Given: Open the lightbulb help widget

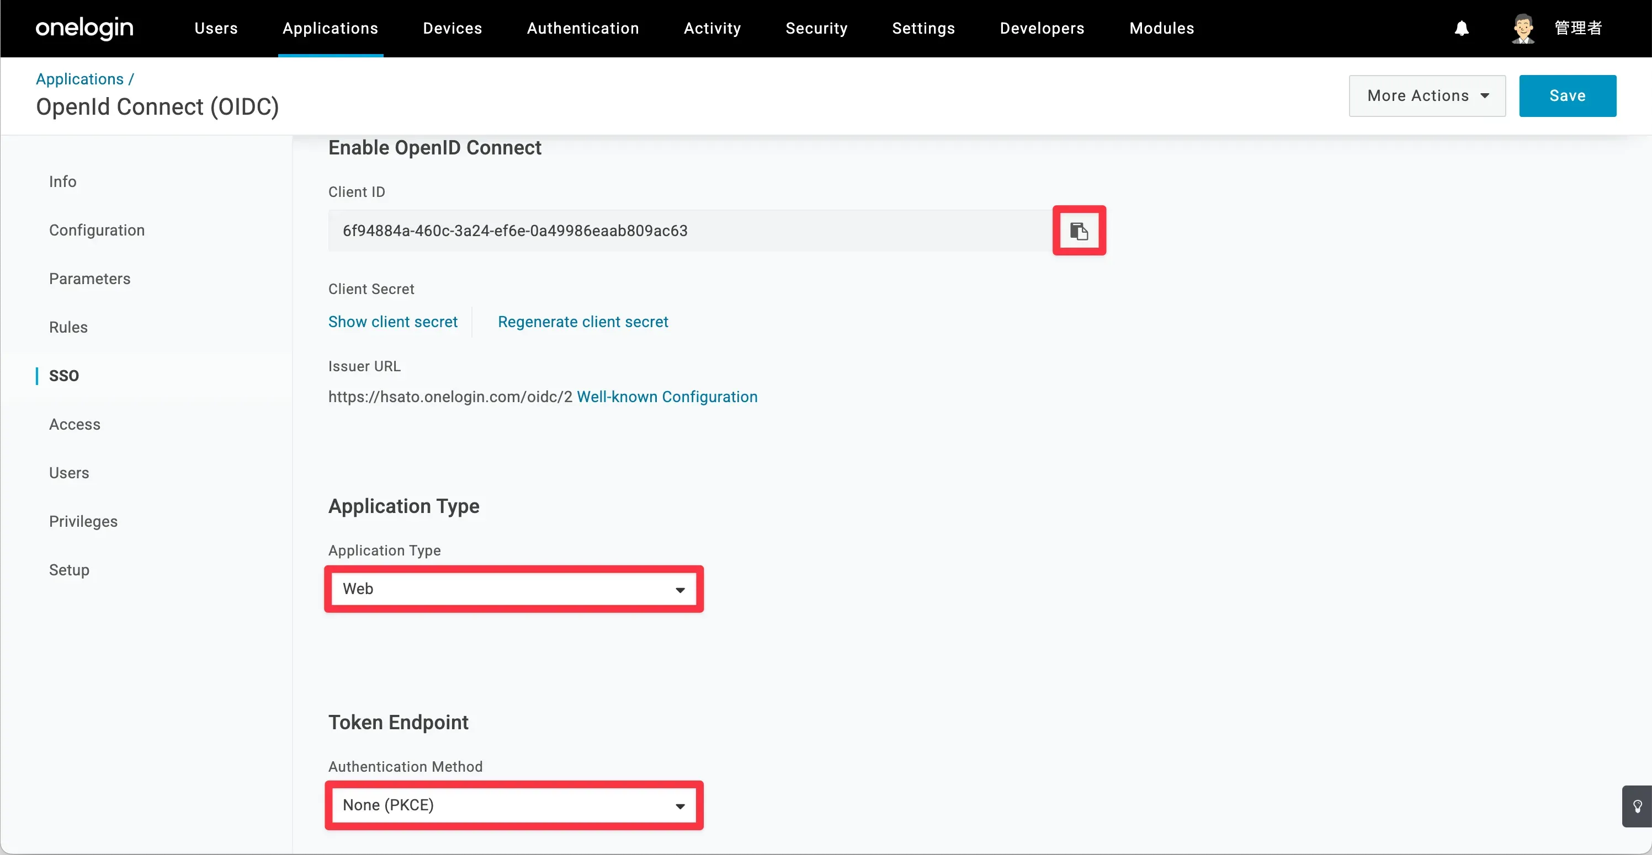Looking at the screenshot, I should click(x=1637, y=806).
